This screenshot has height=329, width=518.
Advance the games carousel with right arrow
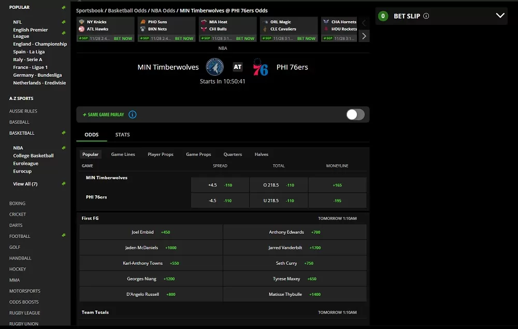(364, 36)
